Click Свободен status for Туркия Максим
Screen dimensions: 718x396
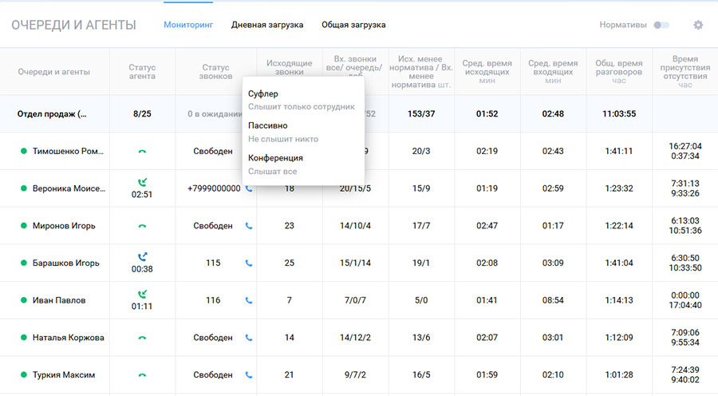point(213,375)
